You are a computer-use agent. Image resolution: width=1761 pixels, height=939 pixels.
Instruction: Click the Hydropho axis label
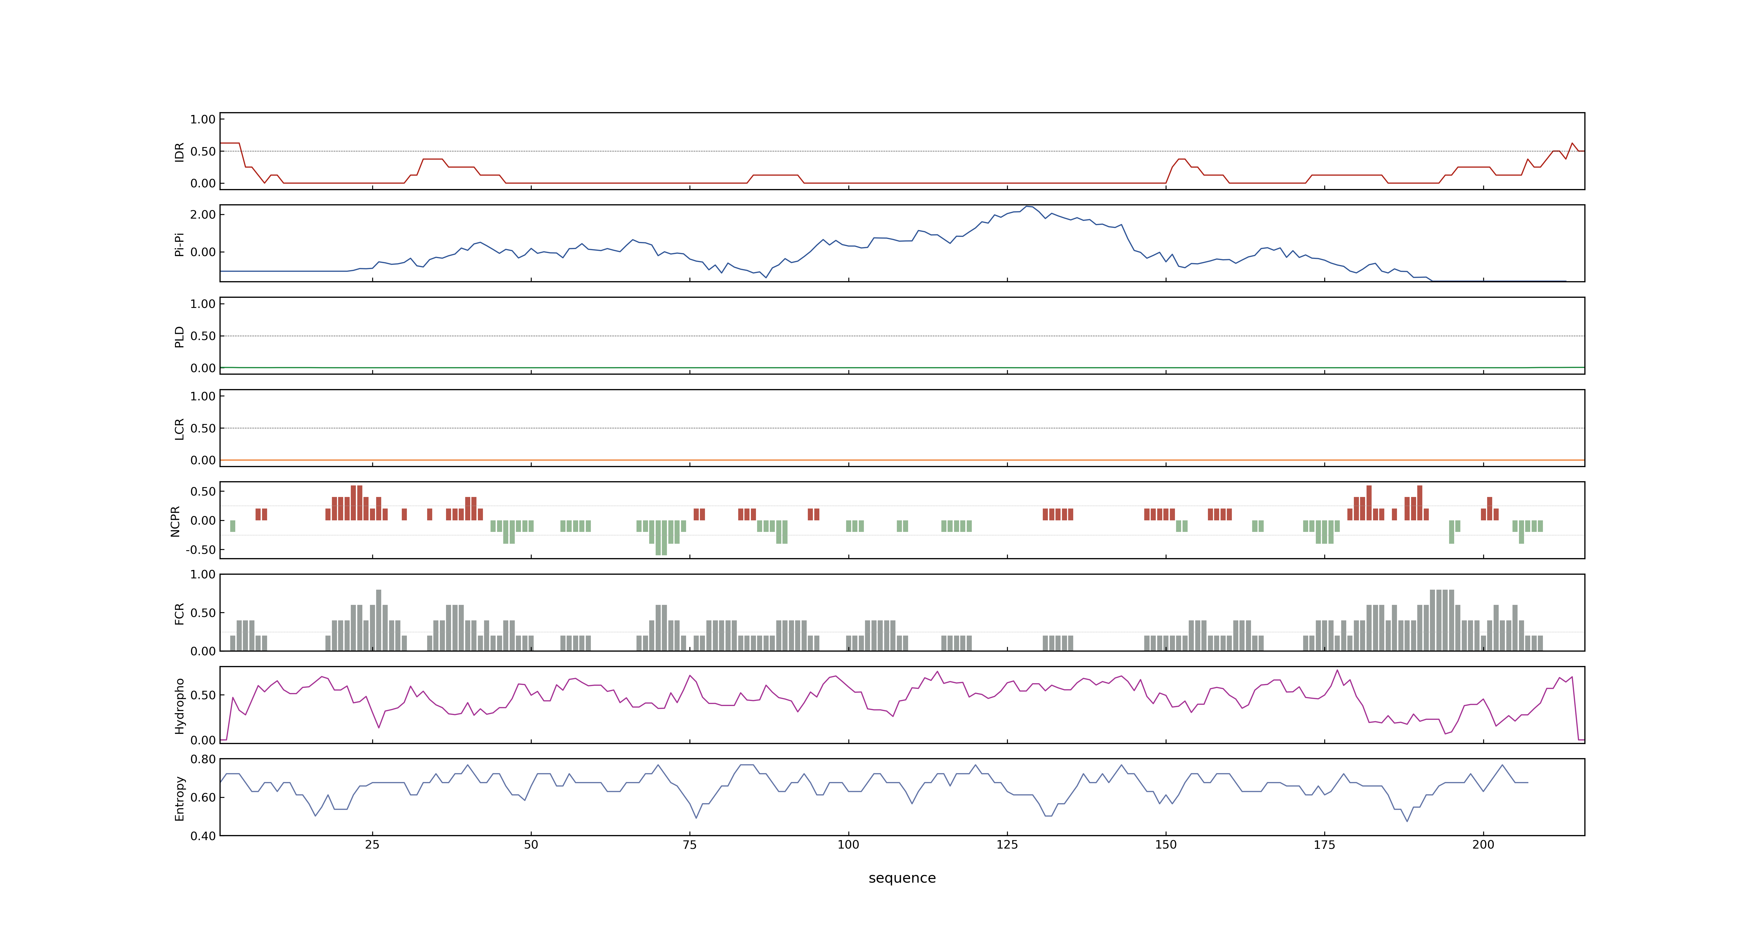[179, 706]
